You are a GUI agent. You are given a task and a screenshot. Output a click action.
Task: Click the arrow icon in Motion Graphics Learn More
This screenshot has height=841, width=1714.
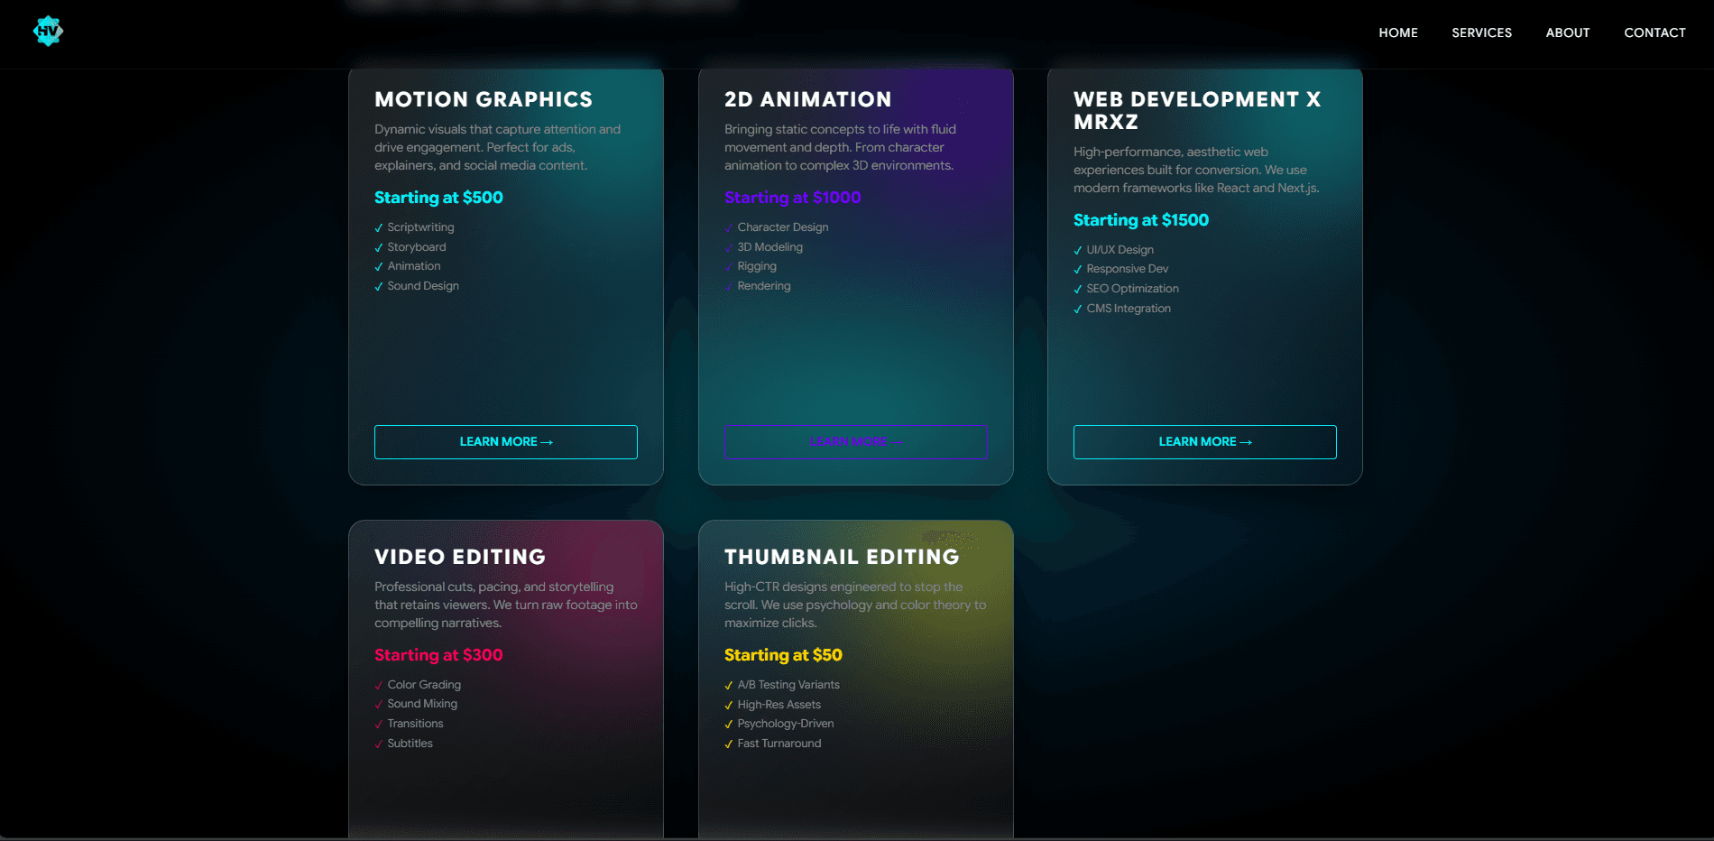click(x=547, y=441)
